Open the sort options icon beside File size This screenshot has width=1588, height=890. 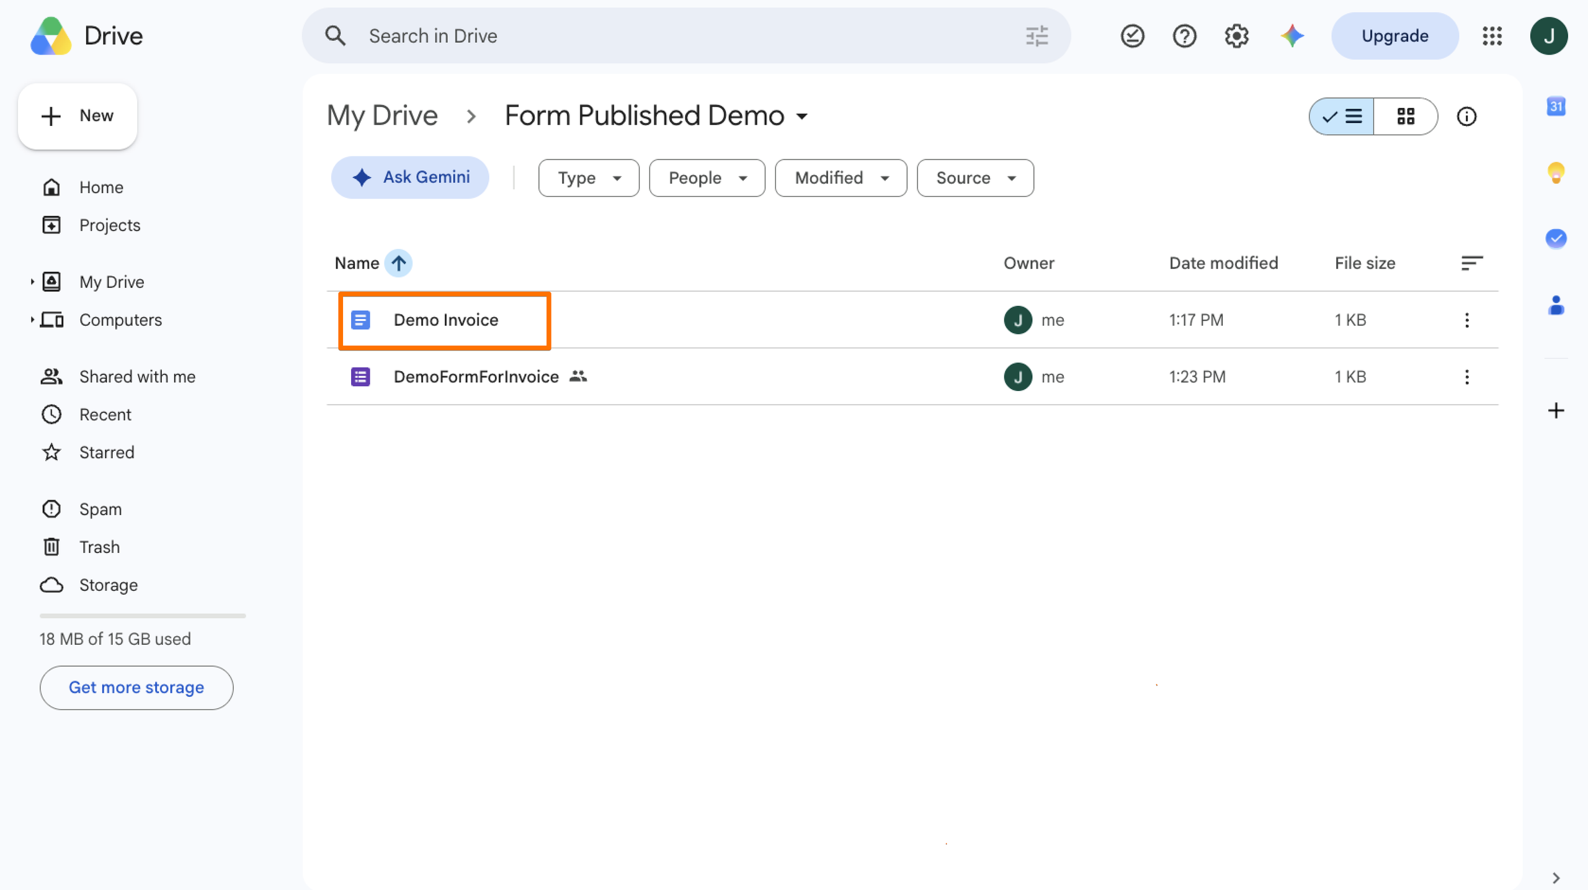click(1472, 263)
